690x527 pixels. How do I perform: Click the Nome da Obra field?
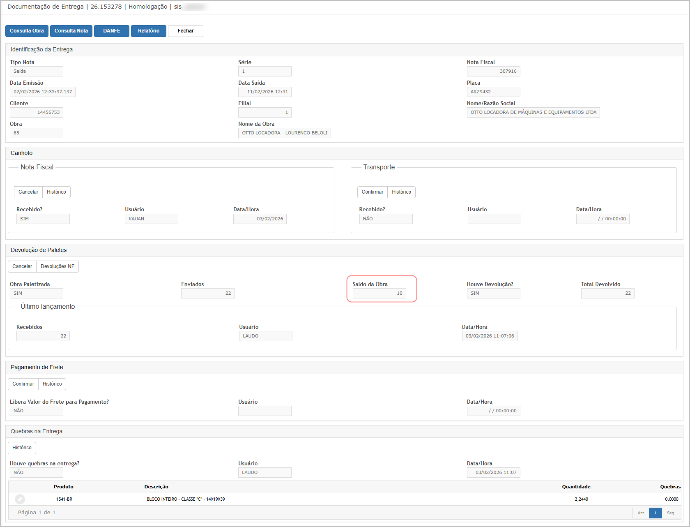click(285, 133)
